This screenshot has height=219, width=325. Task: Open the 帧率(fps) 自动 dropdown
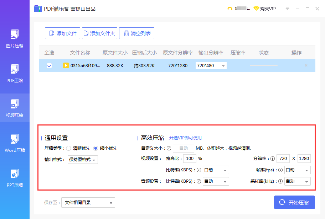298,170
